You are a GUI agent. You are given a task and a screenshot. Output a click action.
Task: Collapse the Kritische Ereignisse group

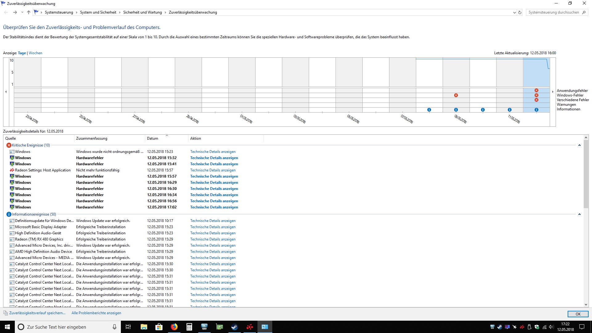tap(579, 145)
